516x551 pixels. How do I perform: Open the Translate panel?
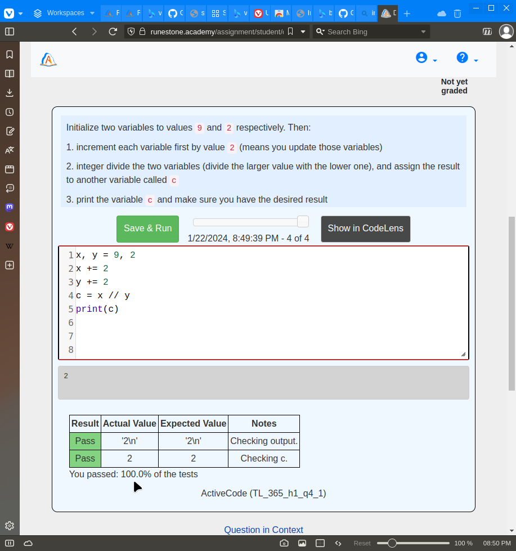(x=9, y=150)
